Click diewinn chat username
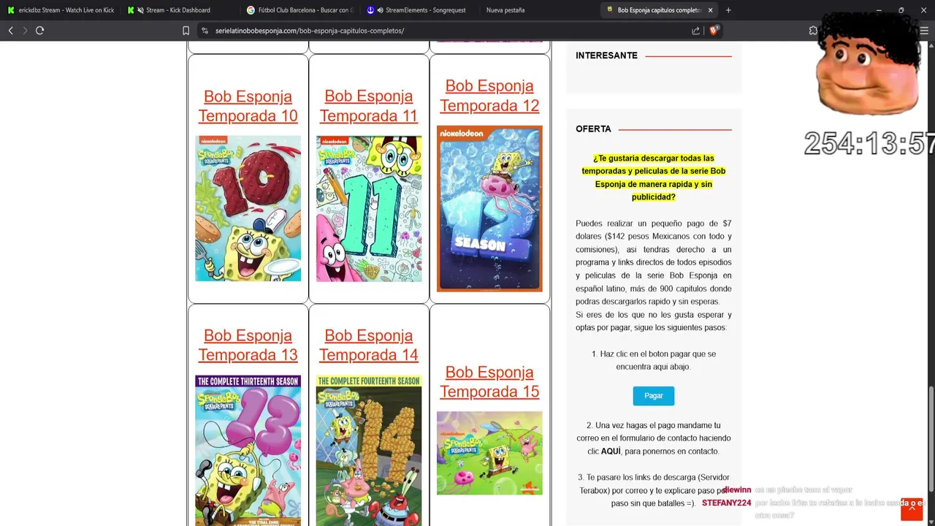Image resolution: width=935 pixels, height=526 pixels. (736, 490)
